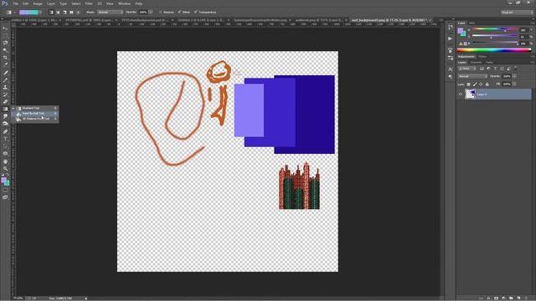Click the foreground color swatch in toolbar
Viewport: 536px width, 301px height.
click(3, 180)
